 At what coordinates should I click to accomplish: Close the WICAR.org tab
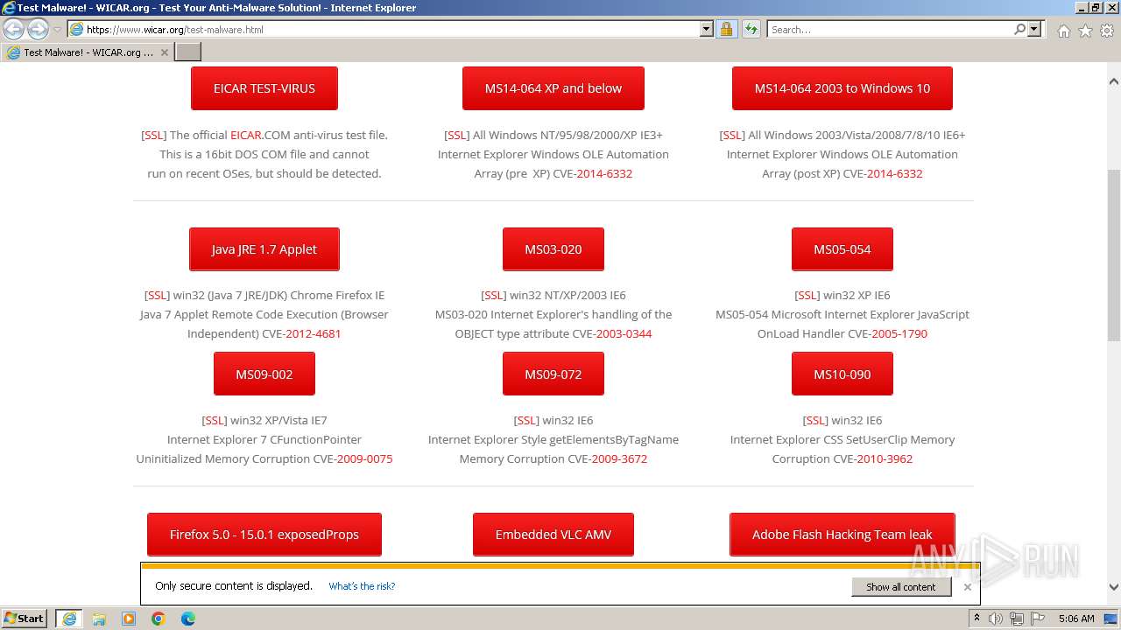164,52
